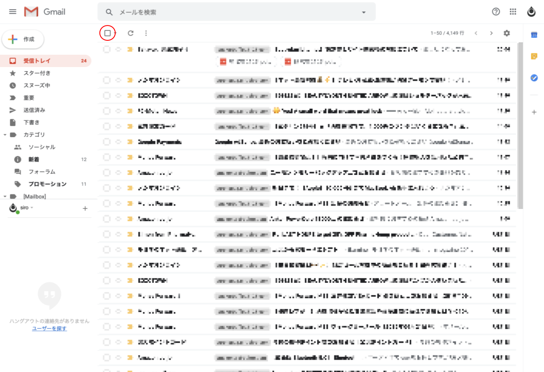Open Google Calendar in side panel
The height and width of the screenshot is (372, 544).
click(534, 35)
